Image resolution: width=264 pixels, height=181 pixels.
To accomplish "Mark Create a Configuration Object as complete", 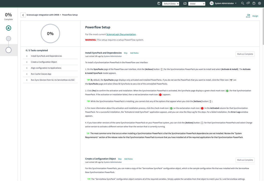I will 245,160.
